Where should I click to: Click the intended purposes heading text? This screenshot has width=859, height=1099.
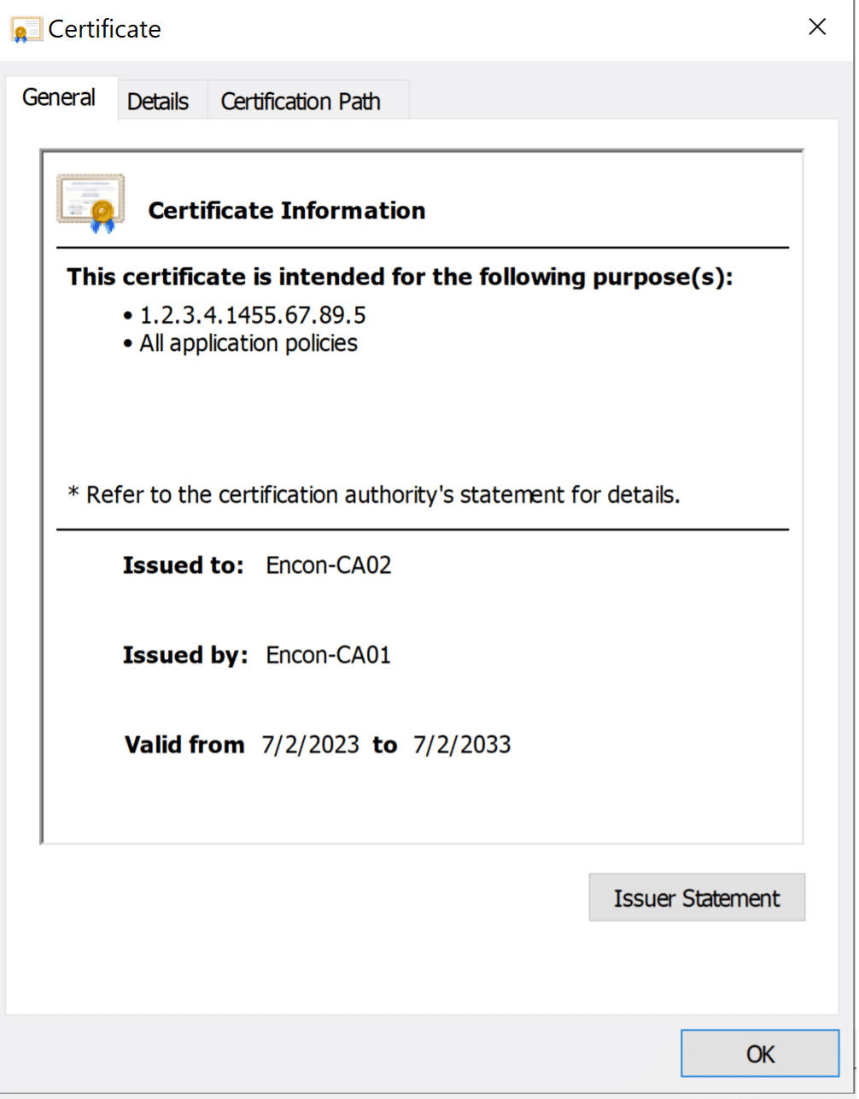coord(400,278)
